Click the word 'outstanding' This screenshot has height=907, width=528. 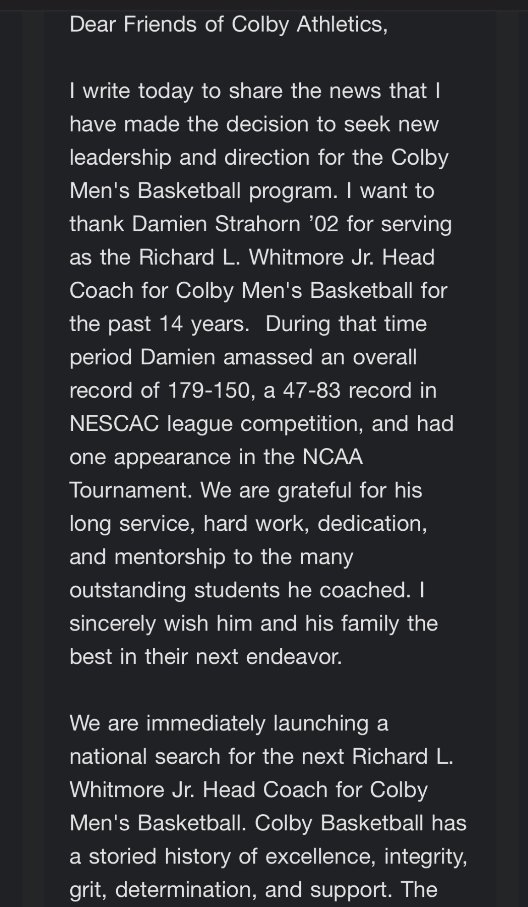(128, 590)
